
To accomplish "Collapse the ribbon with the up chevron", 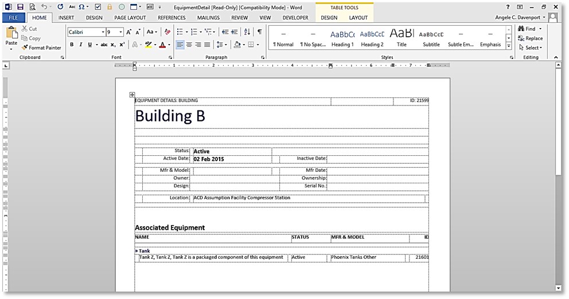I will pos(556,57).
